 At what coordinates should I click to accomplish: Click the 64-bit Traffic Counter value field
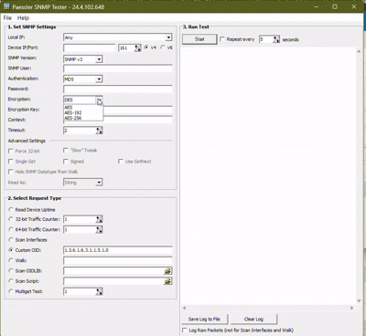(80, 230)
